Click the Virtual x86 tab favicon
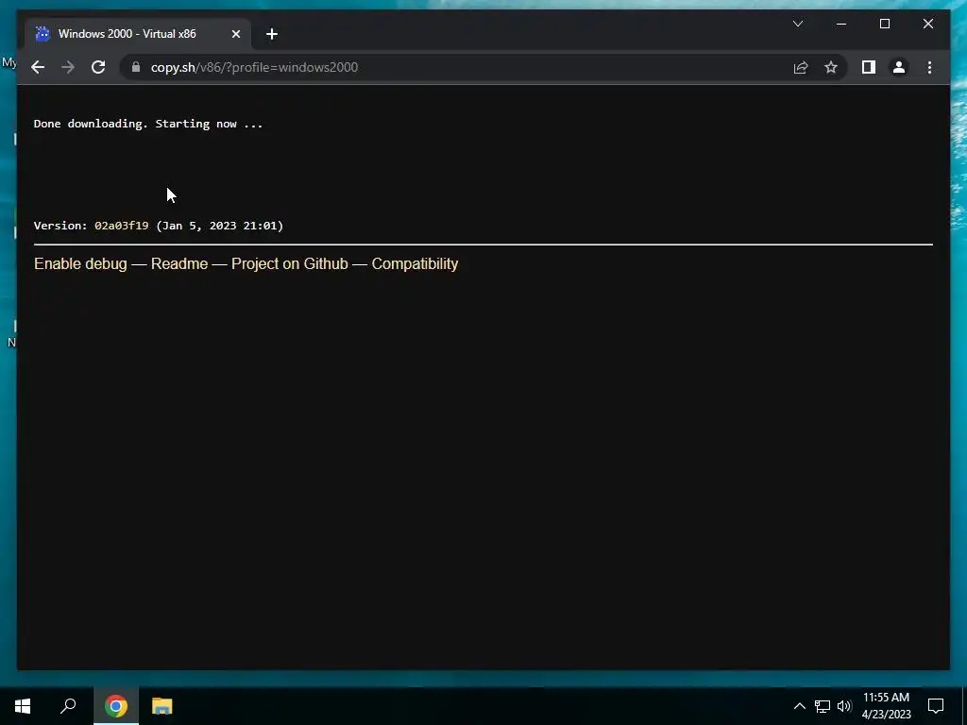967x725 pixels. click(x=42, y=34)
